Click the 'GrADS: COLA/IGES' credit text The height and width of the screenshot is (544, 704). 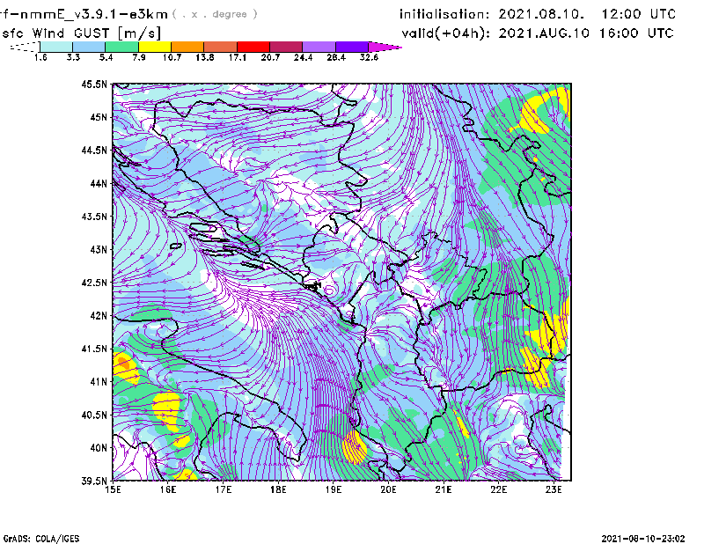(x=41, y=539)
